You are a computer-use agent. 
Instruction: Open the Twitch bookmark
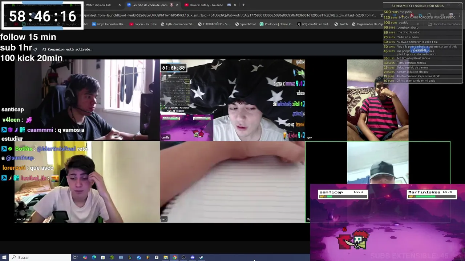(341, 24)
